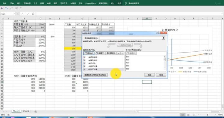Image resolution: width=224 pixels, height=118 pixels.
Task: Click the zoom slider handle
Action: point(207,115)
